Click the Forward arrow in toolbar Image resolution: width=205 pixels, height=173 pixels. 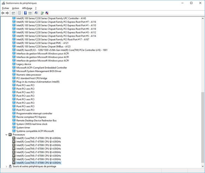click(7, 13)
